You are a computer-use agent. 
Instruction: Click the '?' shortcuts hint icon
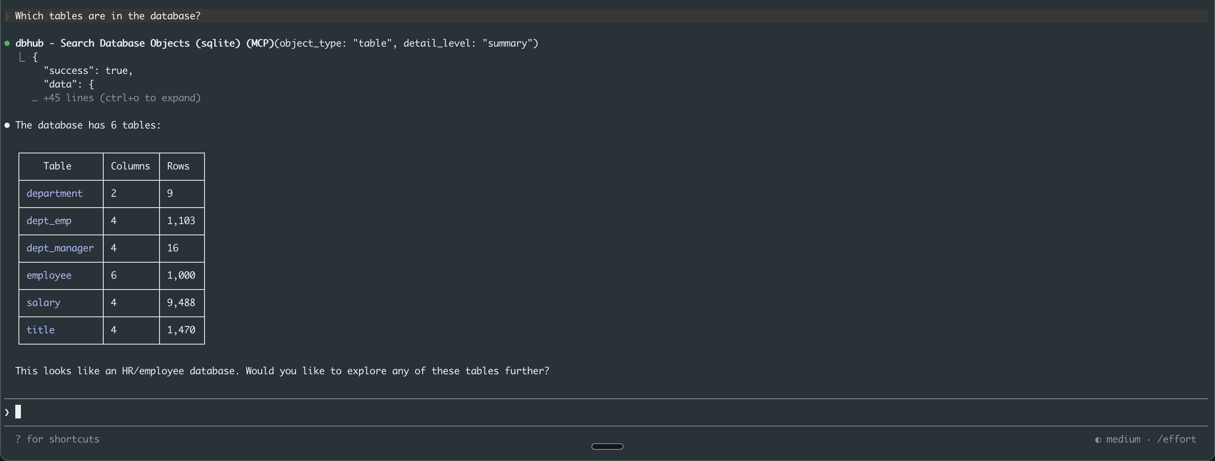pyautogui.click(x=18, y=439)
